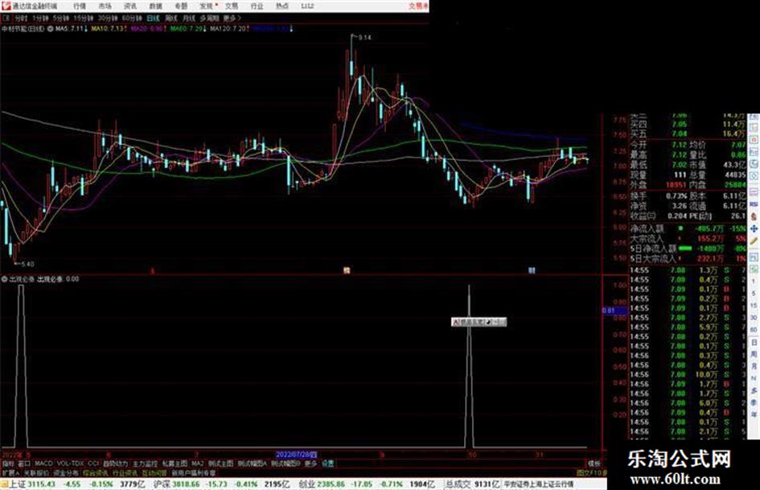Click the small box icon left of 分时
Screen dimensions: 760x490
(x=6, y=18)
